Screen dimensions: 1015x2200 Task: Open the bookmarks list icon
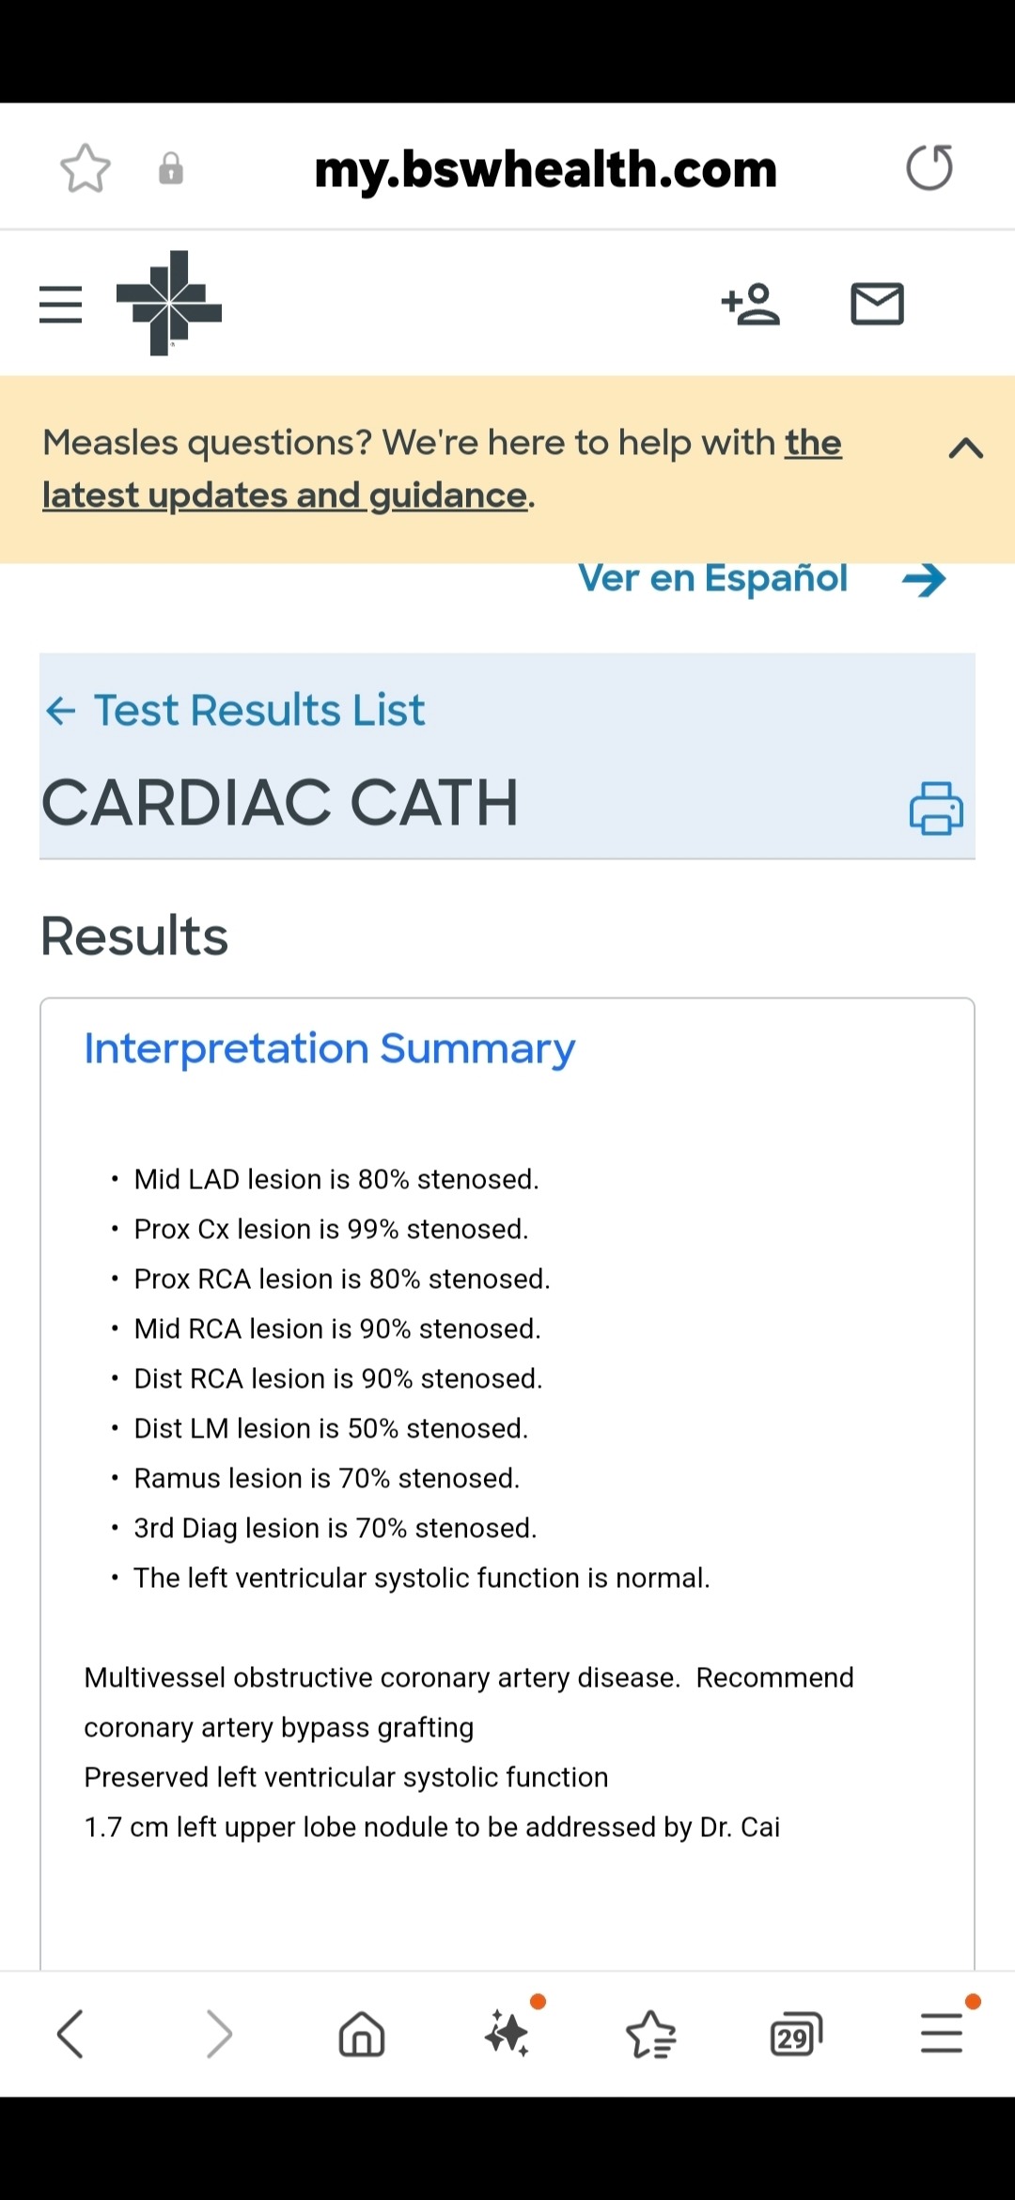(651, 2035)
